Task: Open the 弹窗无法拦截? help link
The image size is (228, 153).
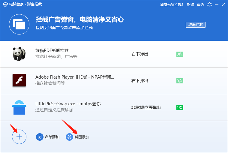Action: 172,4
